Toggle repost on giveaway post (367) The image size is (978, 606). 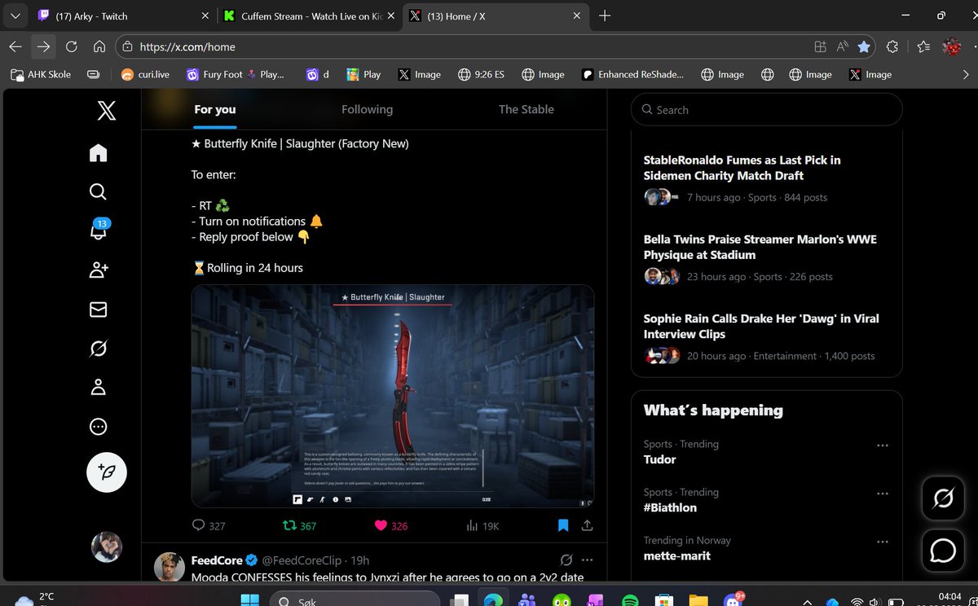pyautogui.click(x=298, y=526)
